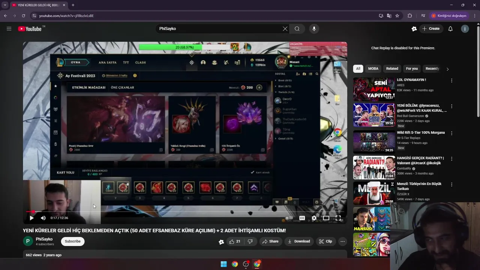This screenshot has width=480, height=270.
Task: Click the ARES channel name
Action: [401, 85]
